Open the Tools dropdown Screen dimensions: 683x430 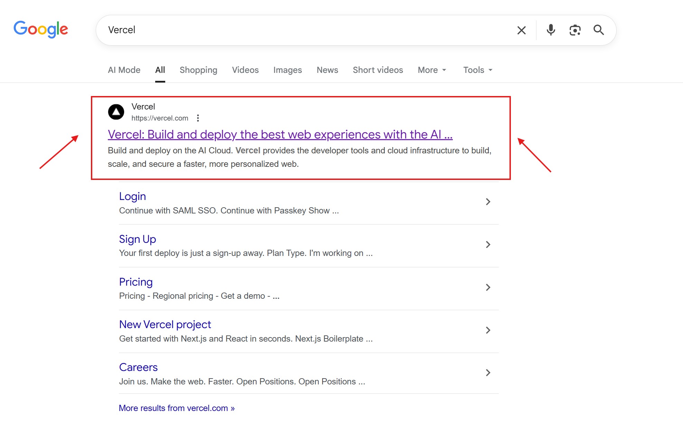pos(478,70)
